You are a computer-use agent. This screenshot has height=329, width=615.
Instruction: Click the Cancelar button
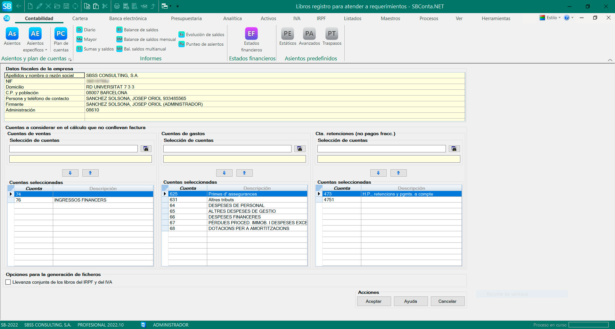pos(447,301)
